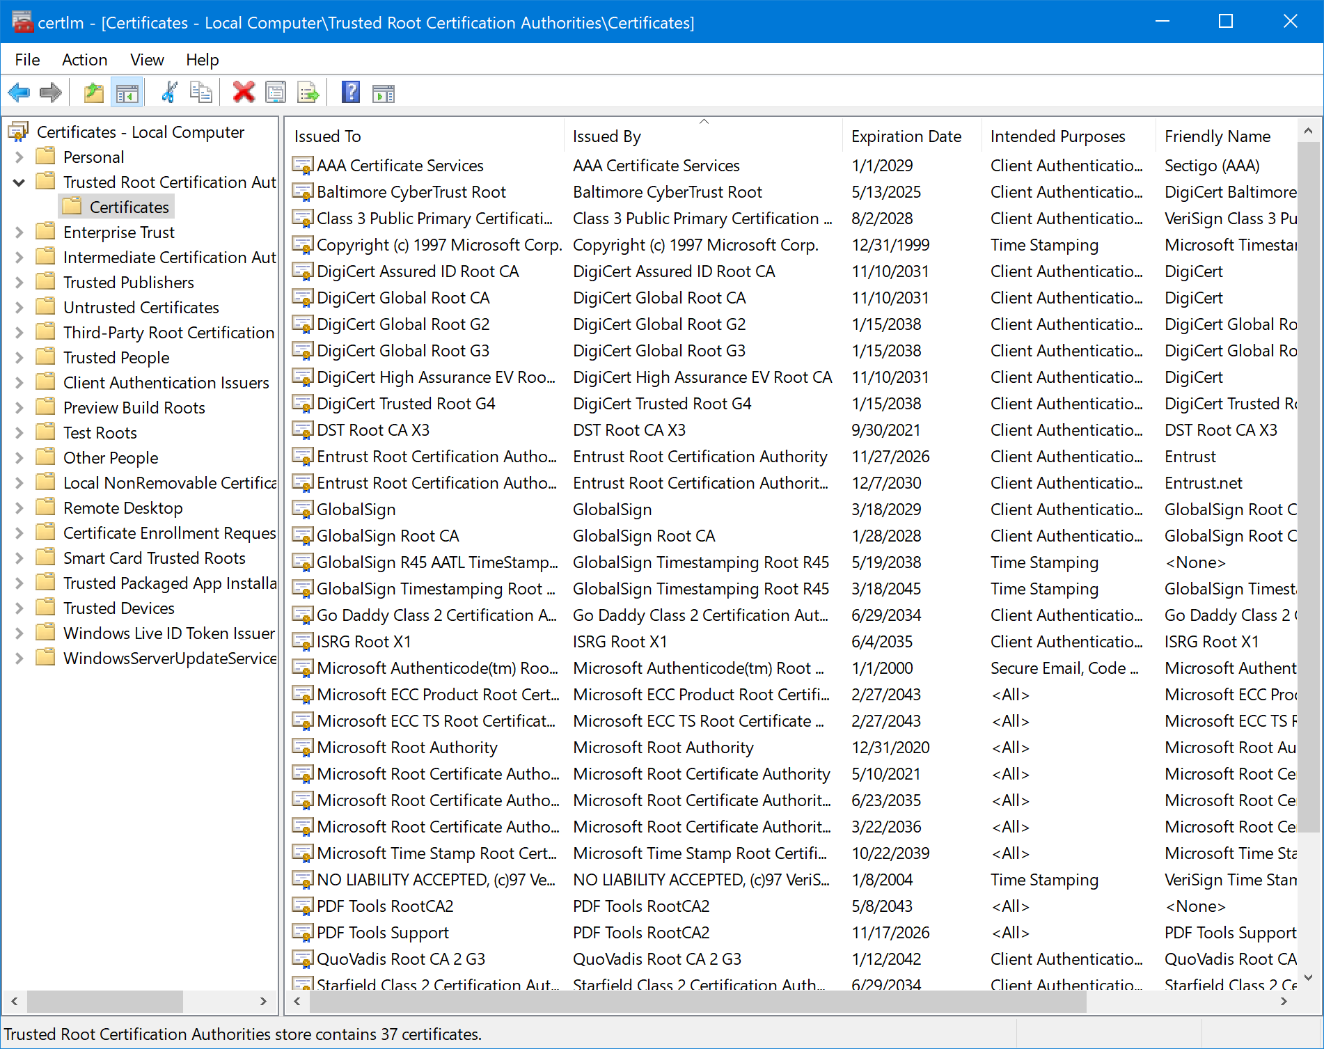Select the QuoVadis Root CA 2 G3 certificate
This screenshot has height=1049, width=1324.
click(x=401, y=959)
